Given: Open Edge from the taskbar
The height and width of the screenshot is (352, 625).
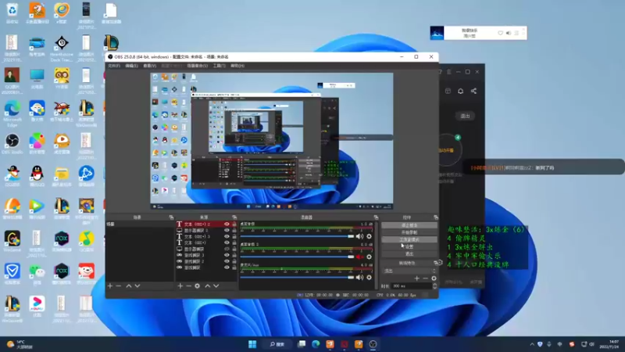Looking at the screenshot, I should point(316,344).
